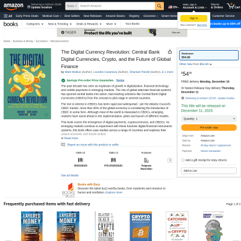Open the Books search category dropdown

coord(72,6)
